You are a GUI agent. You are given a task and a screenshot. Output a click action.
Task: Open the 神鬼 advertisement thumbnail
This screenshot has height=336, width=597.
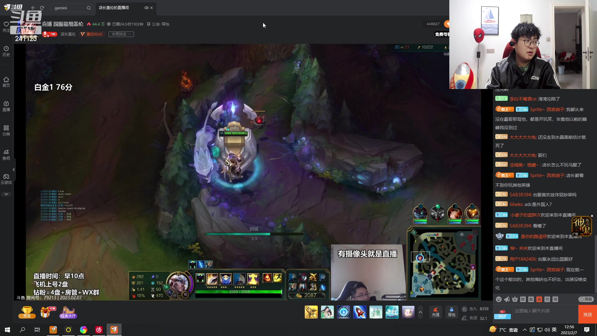tap(581, 226)
